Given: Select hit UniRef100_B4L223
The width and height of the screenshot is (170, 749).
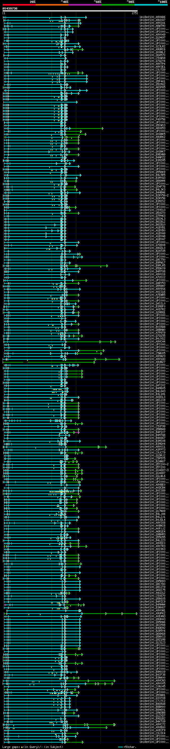Looking at the screenshot, I should tap(152, 540).
